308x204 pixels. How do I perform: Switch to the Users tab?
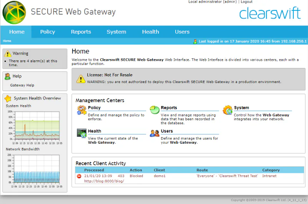[182, 32]
